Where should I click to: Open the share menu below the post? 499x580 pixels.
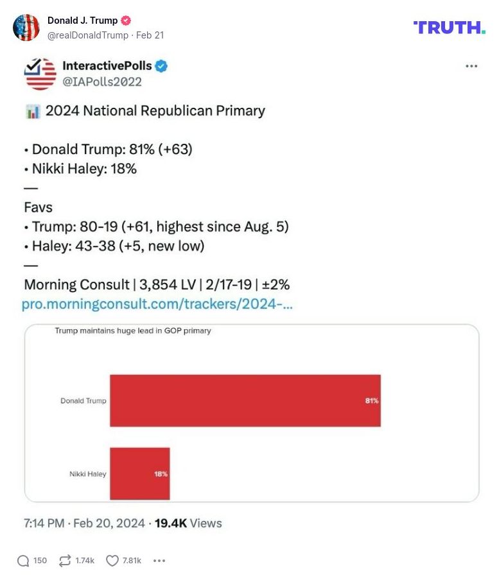click(159, 560)
